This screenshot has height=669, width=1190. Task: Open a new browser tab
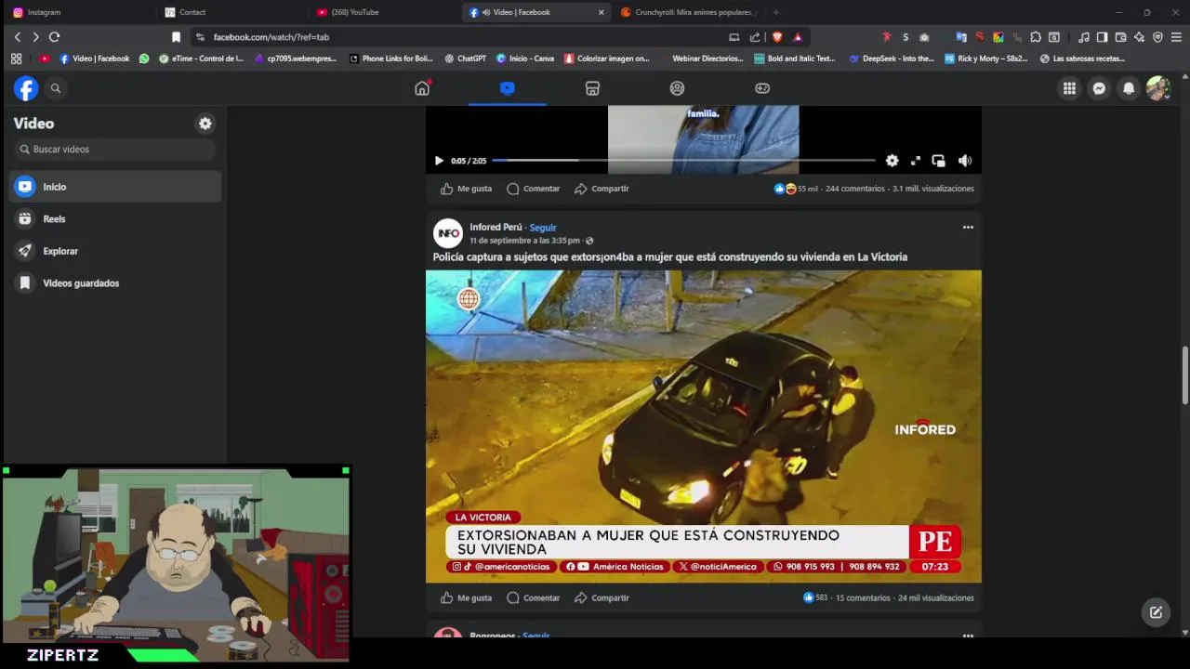click(775, 12)
